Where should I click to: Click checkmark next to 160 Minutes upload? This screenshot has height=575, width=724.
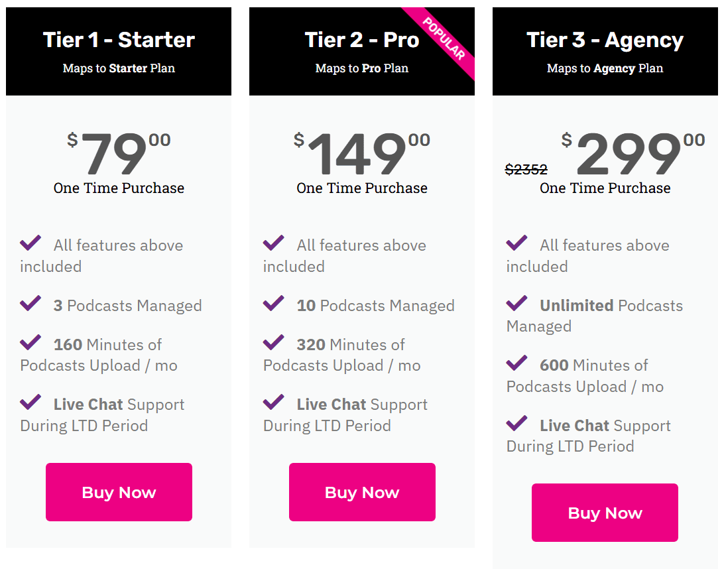click(30, 343)
